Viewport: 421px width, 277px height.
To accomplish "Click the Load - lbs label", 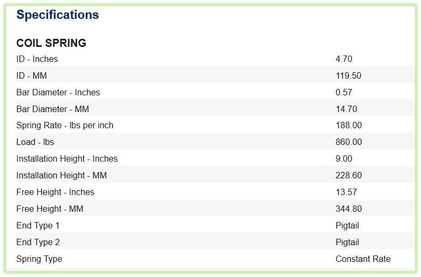I will [35, 142].
